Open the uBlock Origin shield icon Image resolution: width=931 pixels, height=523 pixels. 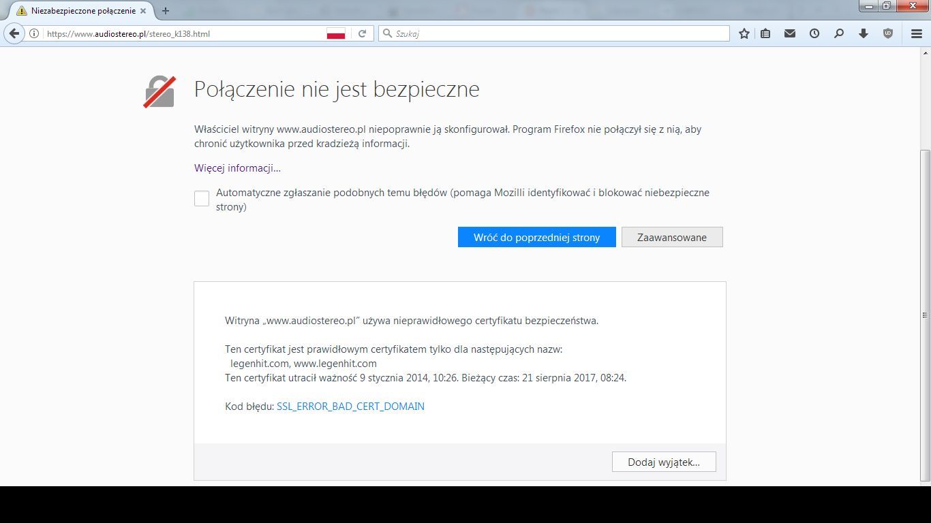(x=888, y=33)
